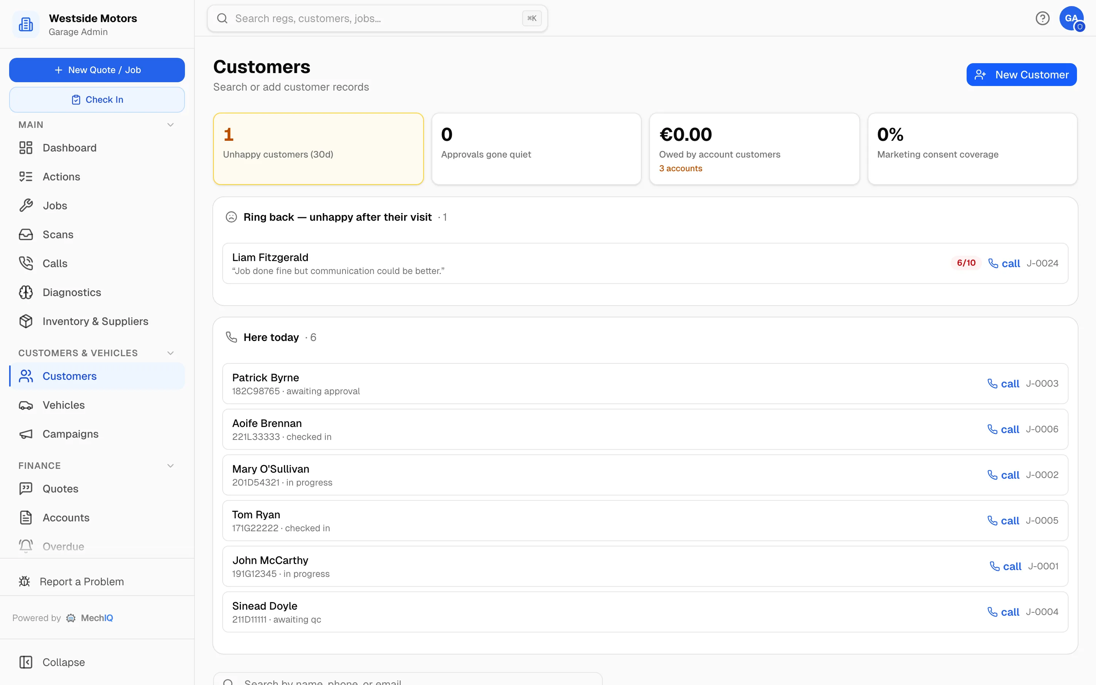The height and width of the screenshot is (685, 1096).
Task: Call Tom Ryan
Action: click(1003, 521)
